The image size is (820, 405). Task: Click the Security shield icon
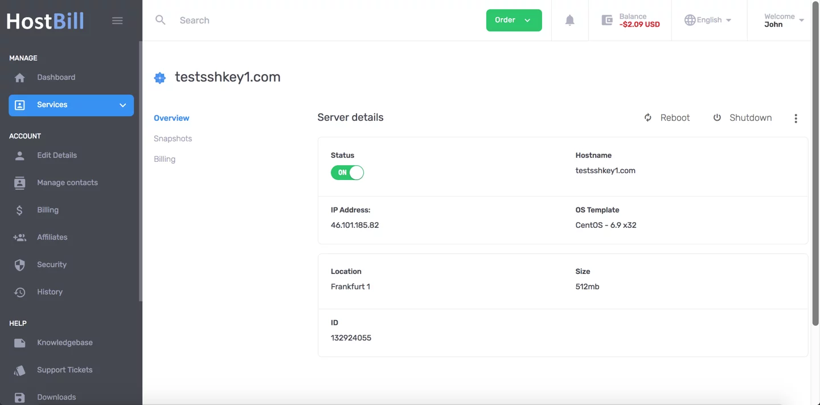point(20,265)
